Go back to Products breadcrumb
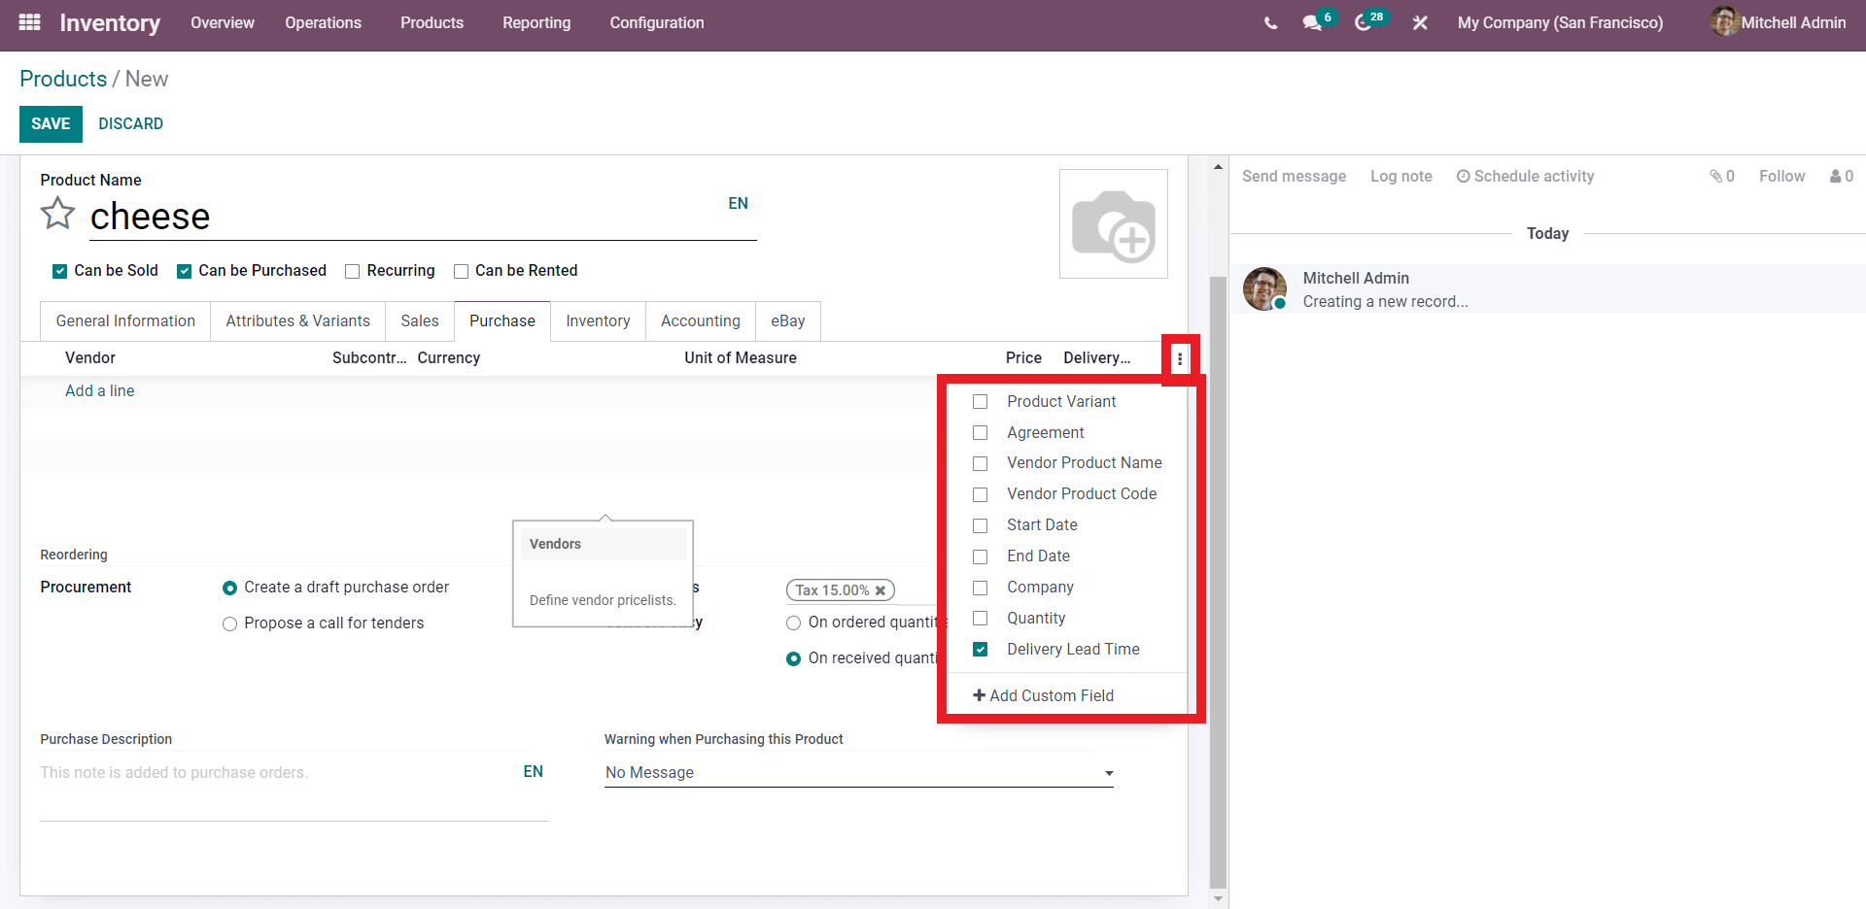Image resolution: width=1866 pixels, height=909 pixels. [63, 79]
